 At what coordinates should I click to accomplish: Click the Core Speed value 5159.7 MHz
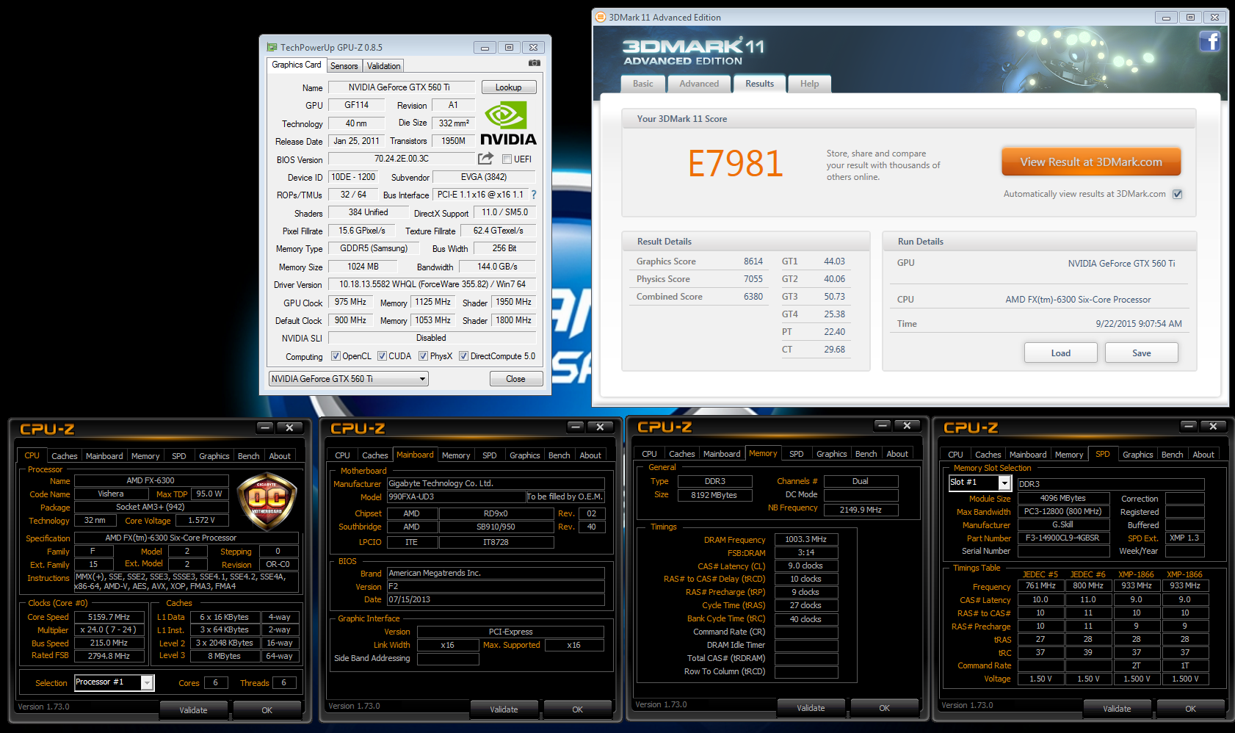[x=109, y=617]
